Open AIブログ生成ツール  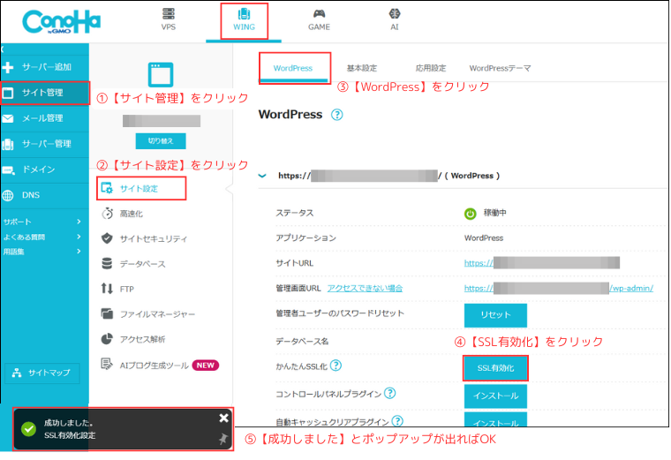click(146, 365)
